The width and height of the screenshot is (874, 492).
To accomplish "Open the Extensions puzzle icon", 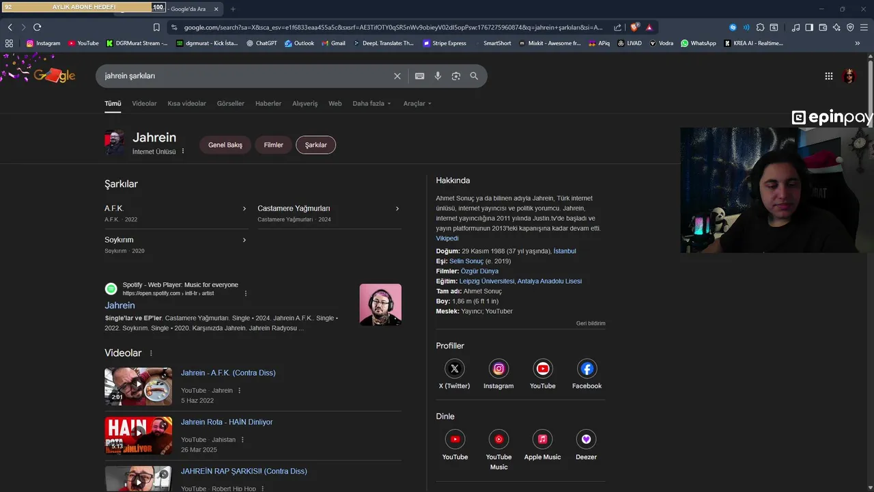I will point(760,27).
